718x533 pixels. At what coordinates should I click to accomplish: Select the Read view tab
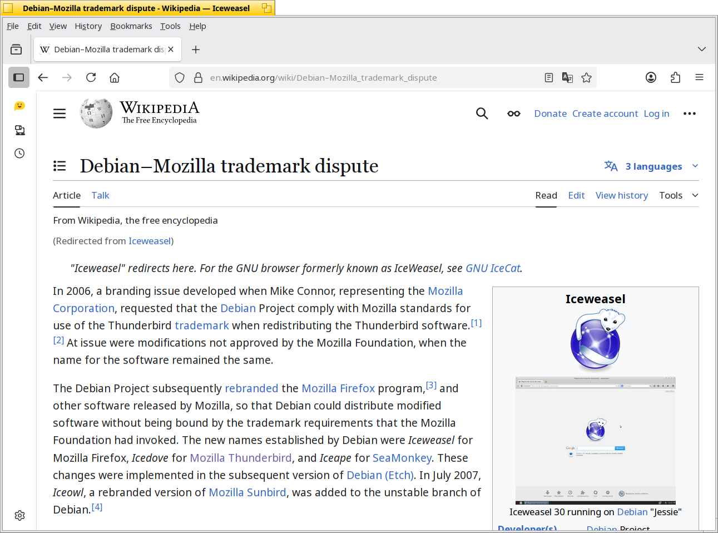point(546,195)
